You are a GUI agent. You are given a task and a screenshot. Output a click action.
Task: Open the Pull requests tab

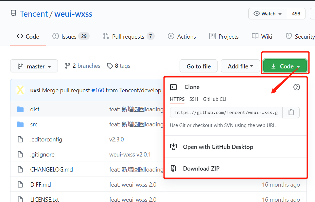[129, 36]
